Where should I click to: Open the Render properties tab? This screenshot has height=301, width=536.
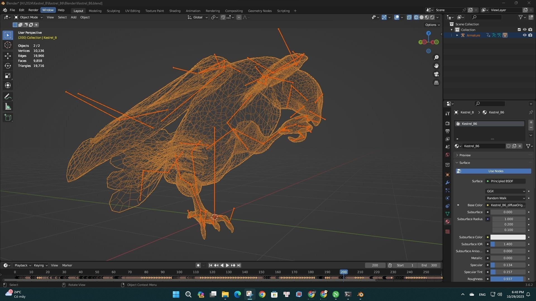tap(448, 123)
